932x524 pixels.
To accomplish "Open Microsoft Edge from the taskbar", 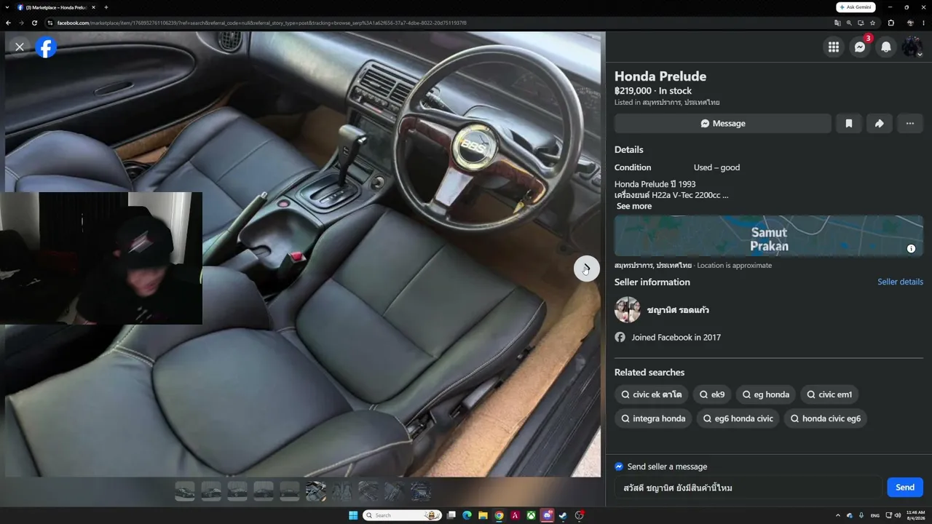I will (467, 515).
